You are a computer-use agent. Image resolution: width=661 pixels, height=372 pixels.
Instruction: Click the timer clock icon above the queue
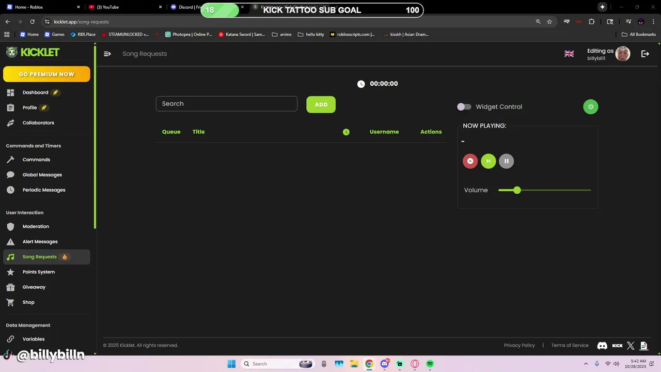pyautogui.click(x=361, y=84)
